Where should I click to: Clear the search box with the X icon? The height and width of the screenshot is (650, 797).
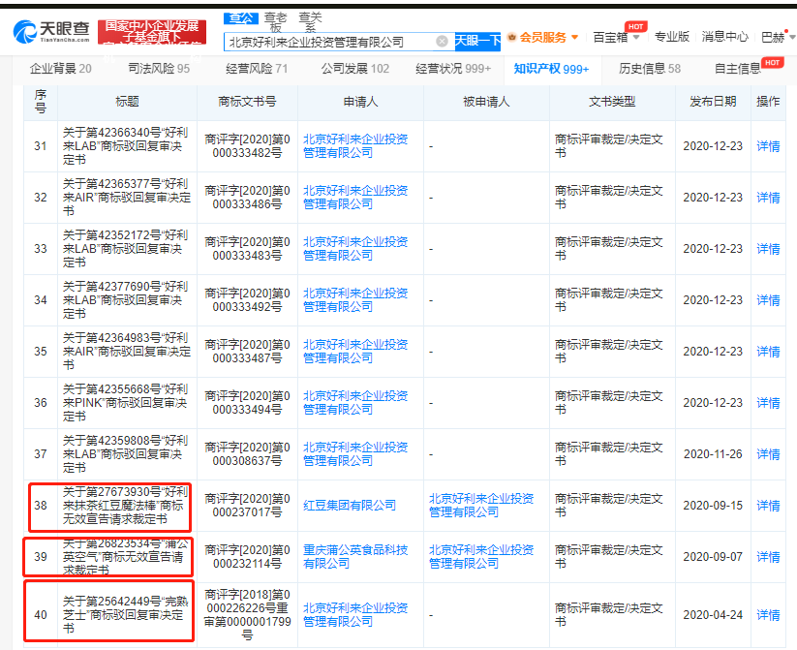click(x=443, y=42)
